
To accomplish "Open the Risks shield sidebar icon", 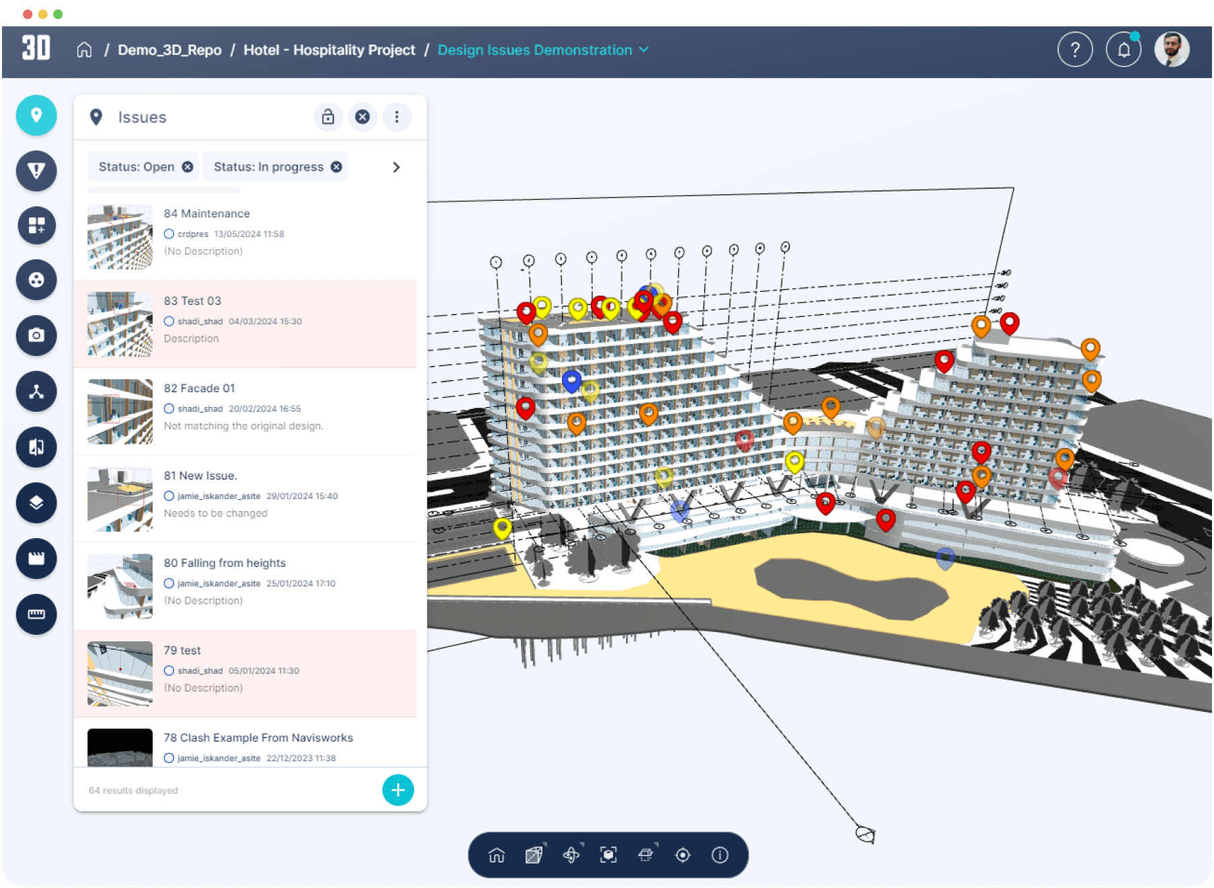I will [x=36, y=171].
